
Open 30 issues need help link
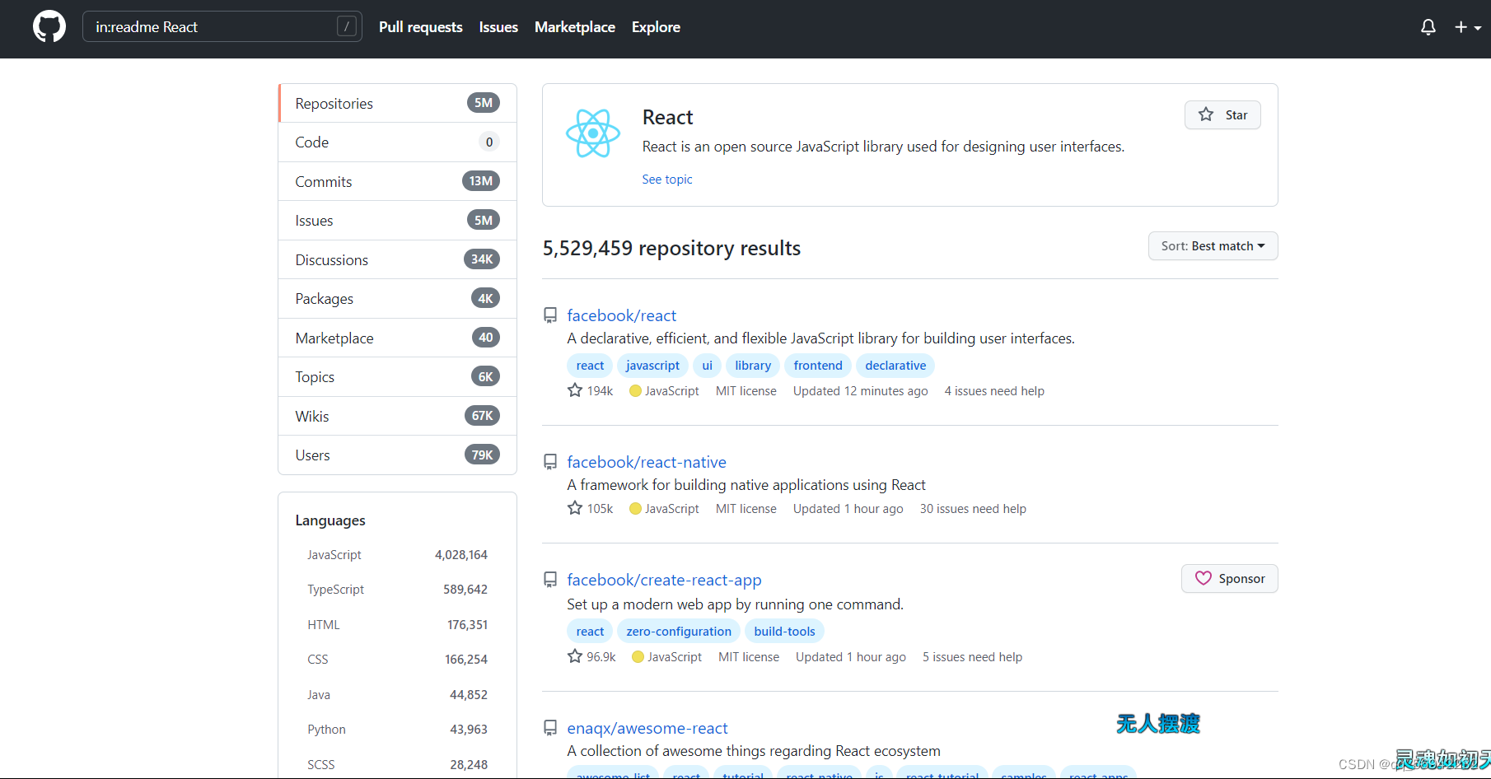[x=973, y=509]
